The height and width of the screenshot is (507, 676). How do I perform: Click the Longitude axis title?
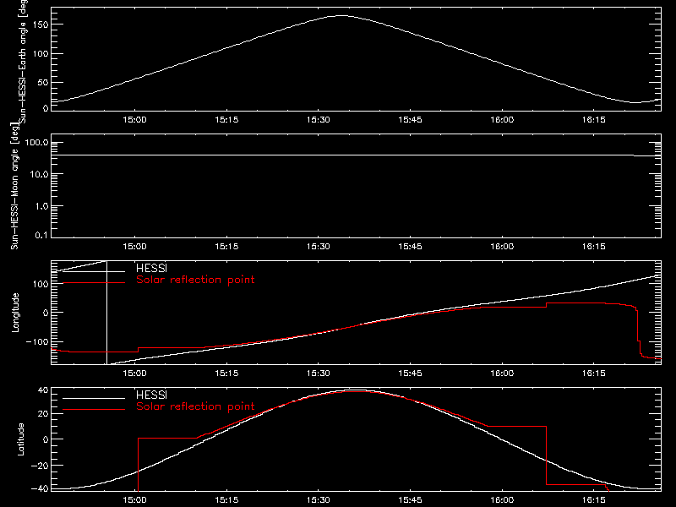(15, 313)
